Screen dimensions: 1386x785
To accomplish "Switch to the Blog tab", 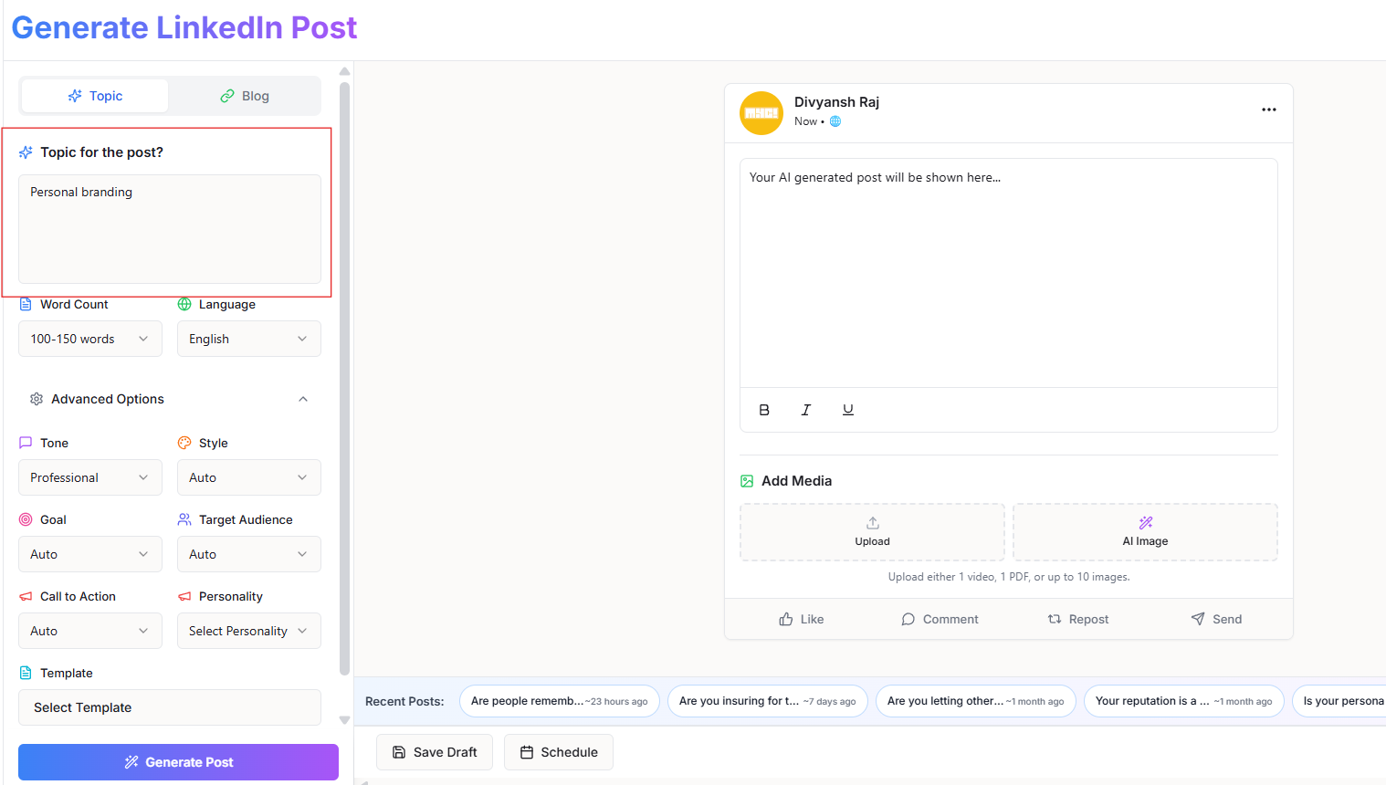I will [245, 96].
